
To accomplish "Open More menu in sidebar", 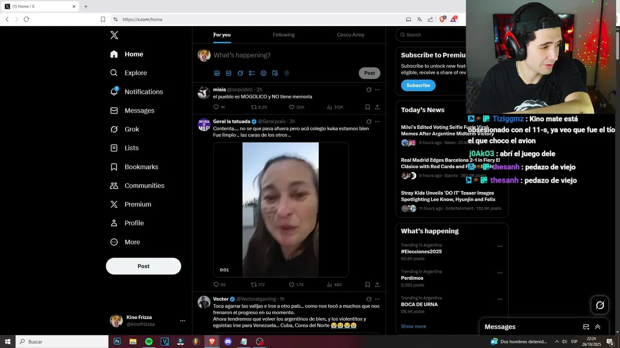I will (125, 242).
